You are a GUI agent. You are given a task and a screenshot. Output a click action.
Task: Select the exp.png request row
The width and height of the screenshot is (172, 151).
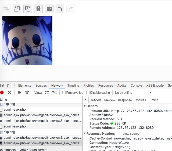(41, 132)
